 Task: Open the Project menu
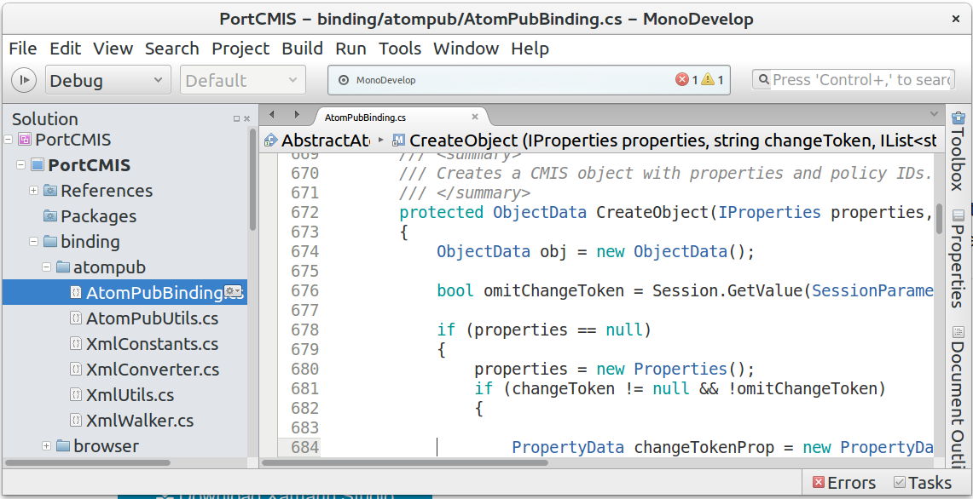[240, 49]
